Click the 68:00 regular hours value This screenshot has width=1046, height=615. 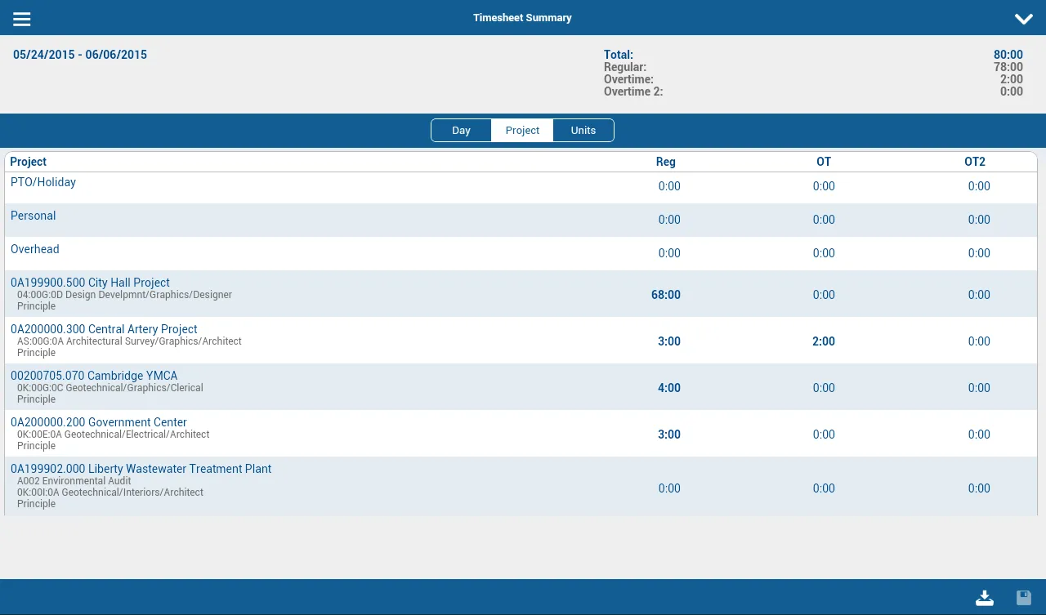click(x=665, y=295)
